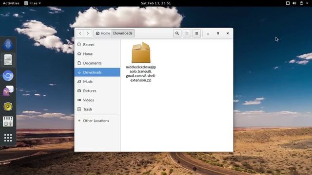Image resolution: width=312 pixels, height=175 pixels.
Task: Open Documents in the sidebar
Action: click(97, 63)
